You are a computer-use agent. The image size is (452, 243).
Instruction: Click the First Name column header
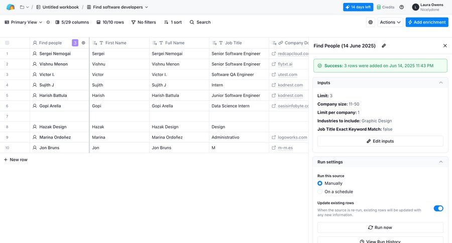pyautogui.click(x=120, y=43)
